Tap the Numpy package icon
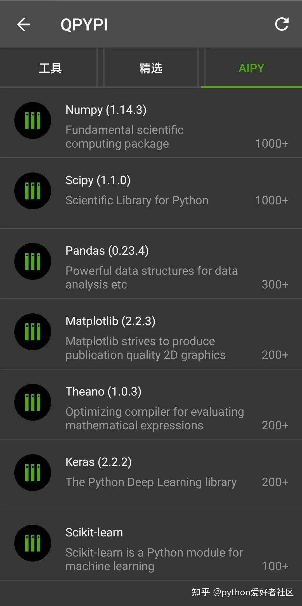Screen dimensions: 302x606 tap(33, 120)
